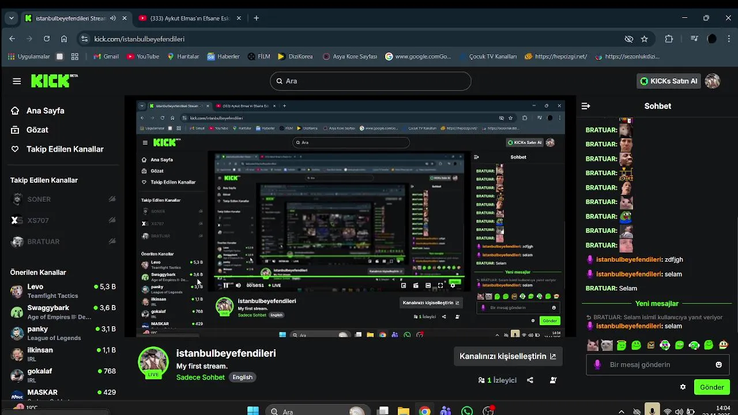The height and width of the screenshot is (415, 738).
Task: Click chat message 'zdfjgh'
Action: [673, 260]
